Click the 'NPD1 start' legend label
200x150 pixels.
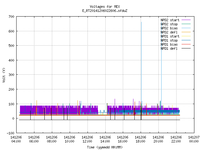point(170,36)
